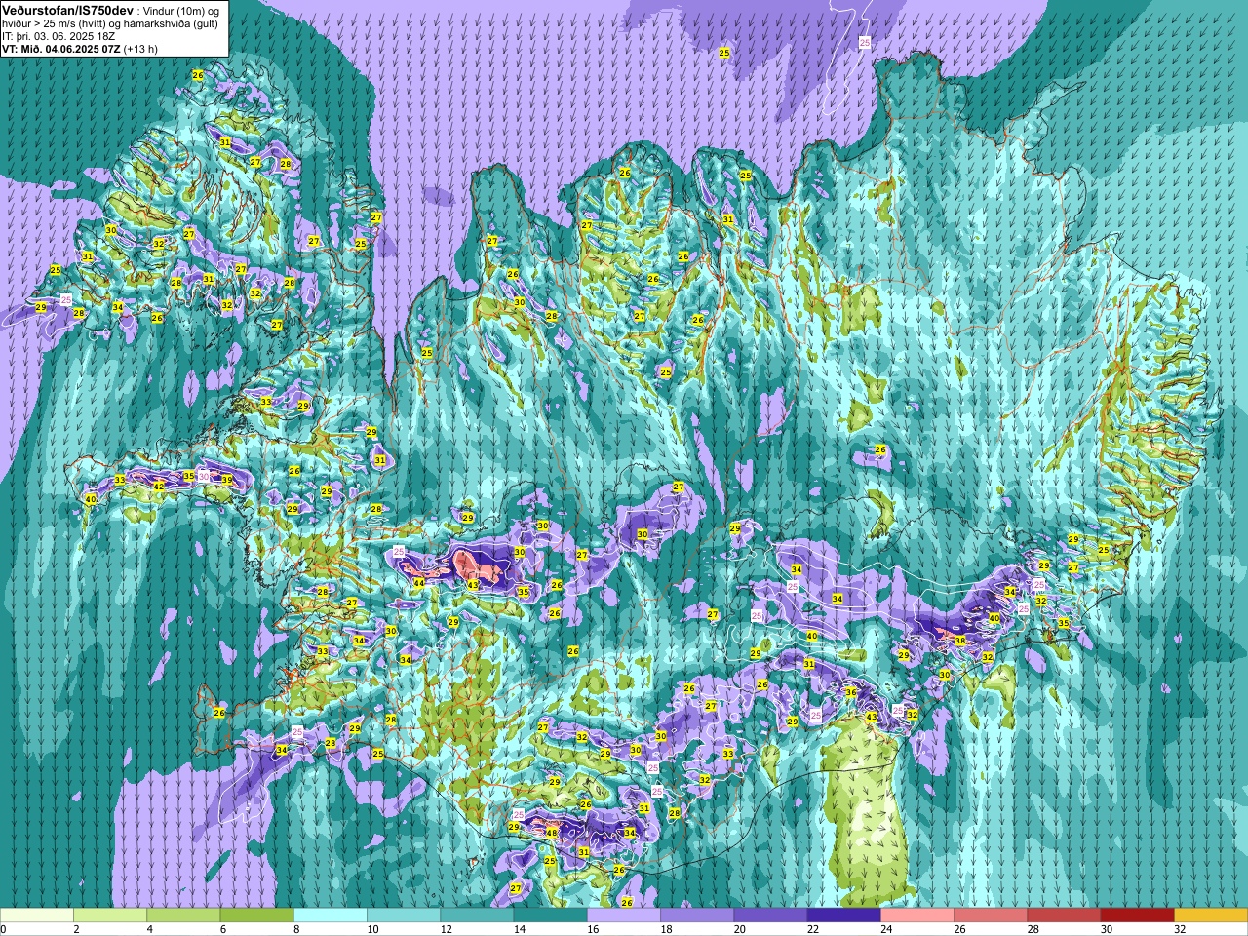Select the dark indigo 22–24 m/s legend swatch

click(x=843, y=916)
